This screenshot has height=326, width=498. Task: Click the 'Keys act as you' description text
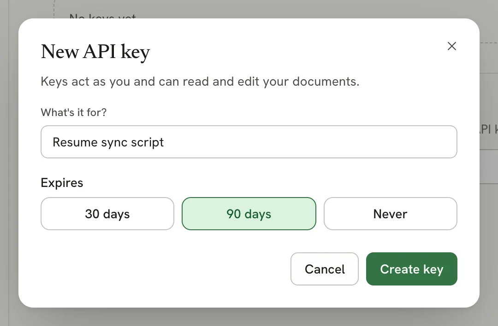point(200,81)
